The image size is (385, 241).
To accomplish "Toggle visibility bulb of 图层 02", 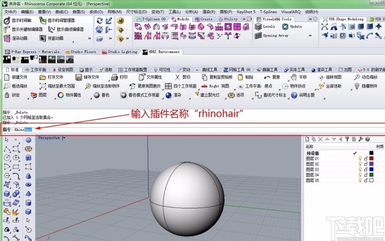I will (360, 164).
